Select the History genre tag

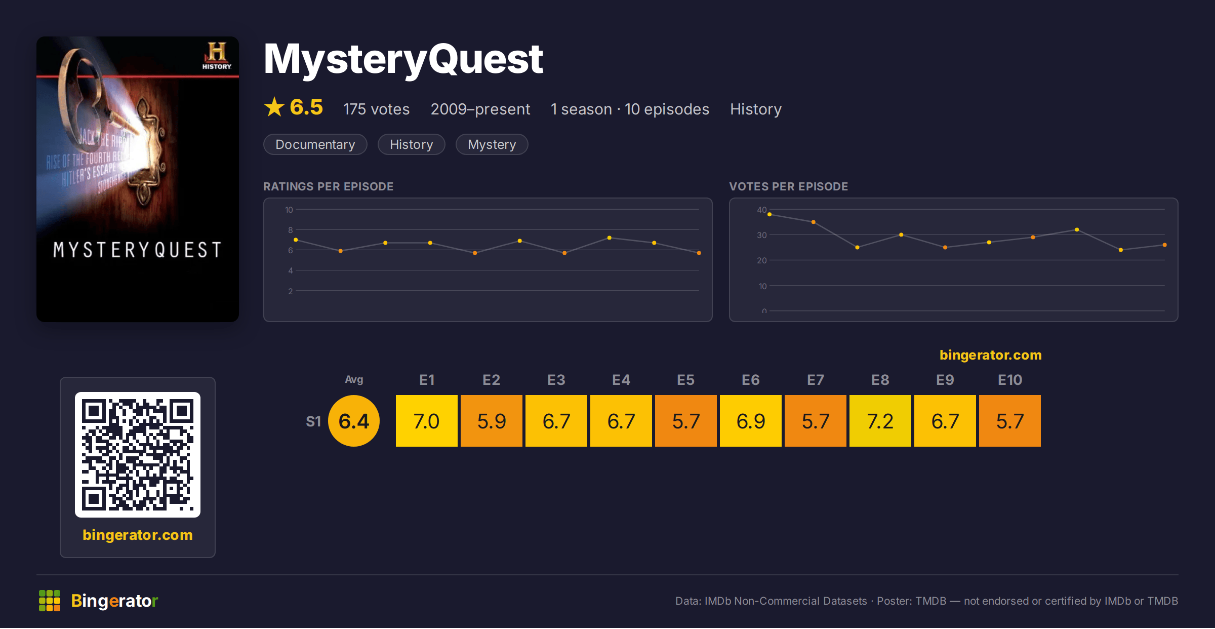pyautogui.click(x=412, y=144)
